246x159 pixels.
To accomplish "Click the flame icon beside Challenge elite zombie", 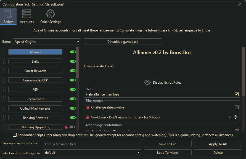I will [88, 107].
